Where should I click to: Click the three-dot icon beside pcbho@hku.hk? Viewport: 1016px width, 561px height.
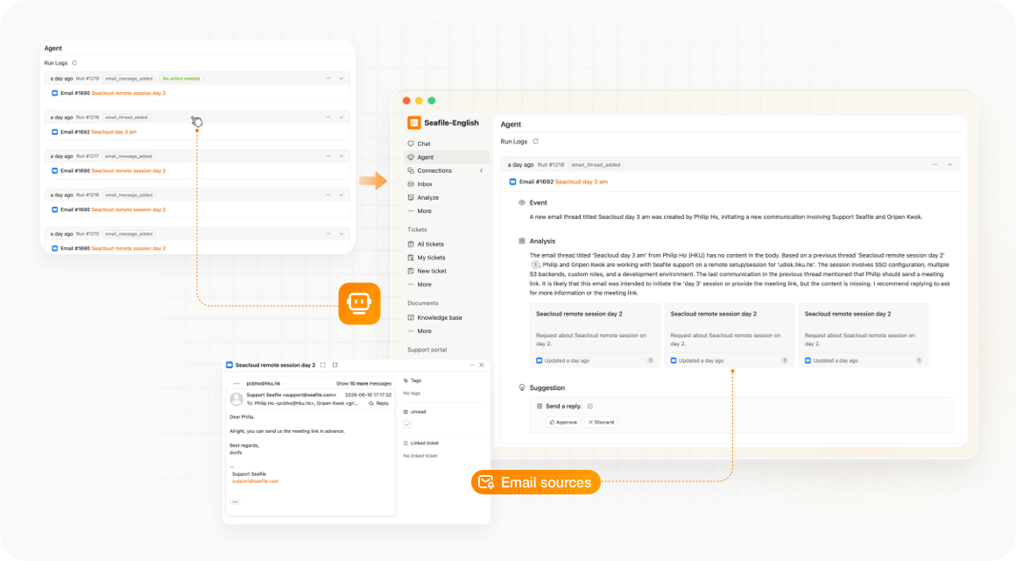236,383
